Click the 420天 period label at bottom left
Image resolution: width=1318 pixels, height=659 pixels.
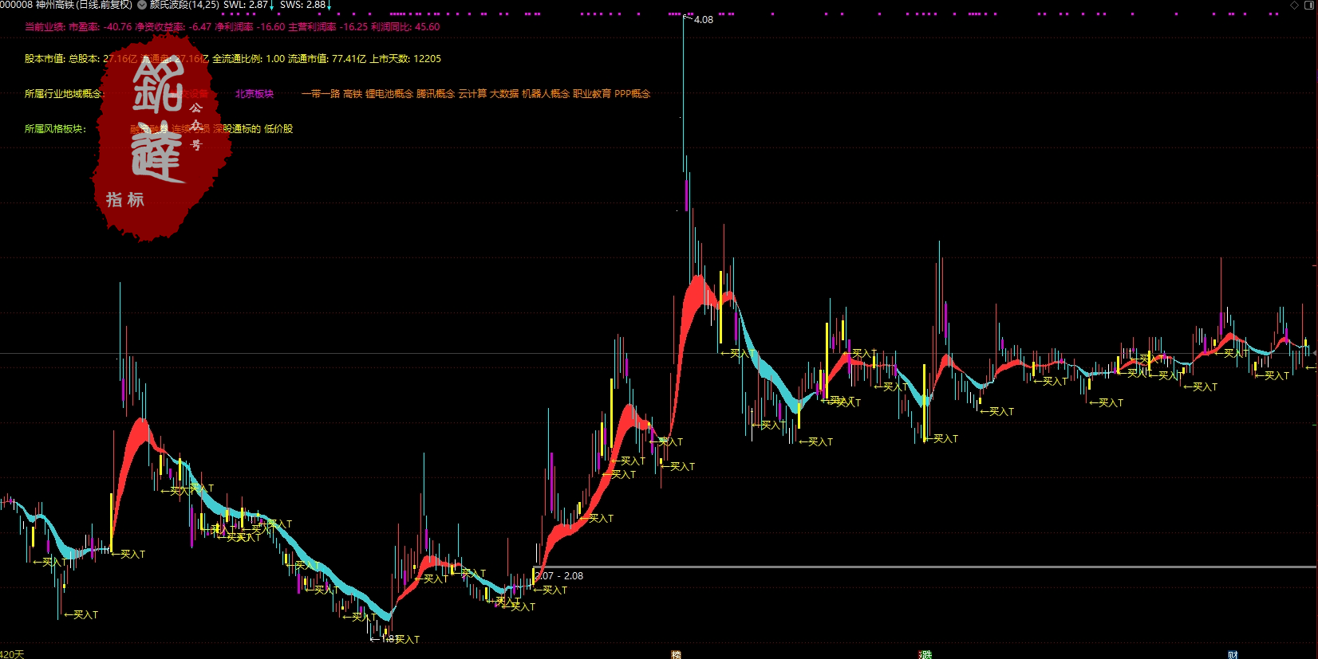point(12,654)
